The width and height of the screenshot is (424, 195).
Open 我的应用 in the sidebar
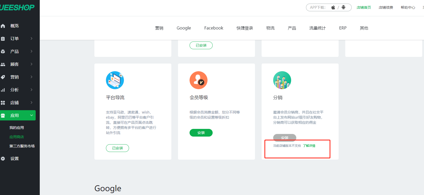(x=17, y=128)
